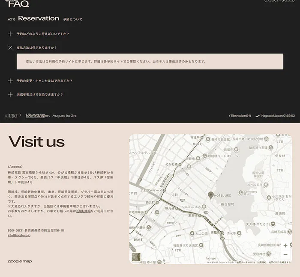Click the info@hotel-uro.jp email link
Viewport: 300px width, 277px height.
tap(19, 235)
